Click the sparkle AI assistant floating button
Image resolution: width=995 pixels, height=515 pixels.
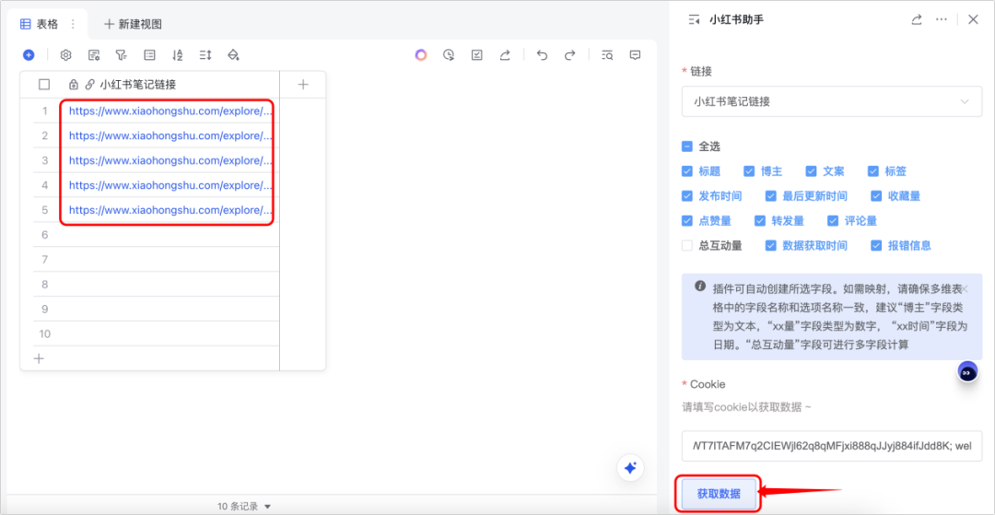pyautogui.click(x=630, y=468)
